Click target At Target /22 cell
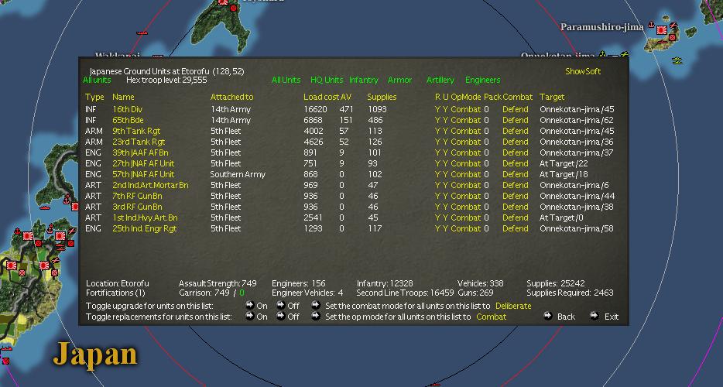The width and height of the screenshot is (723, 387). pyautogui.click(x=564, y=163)
